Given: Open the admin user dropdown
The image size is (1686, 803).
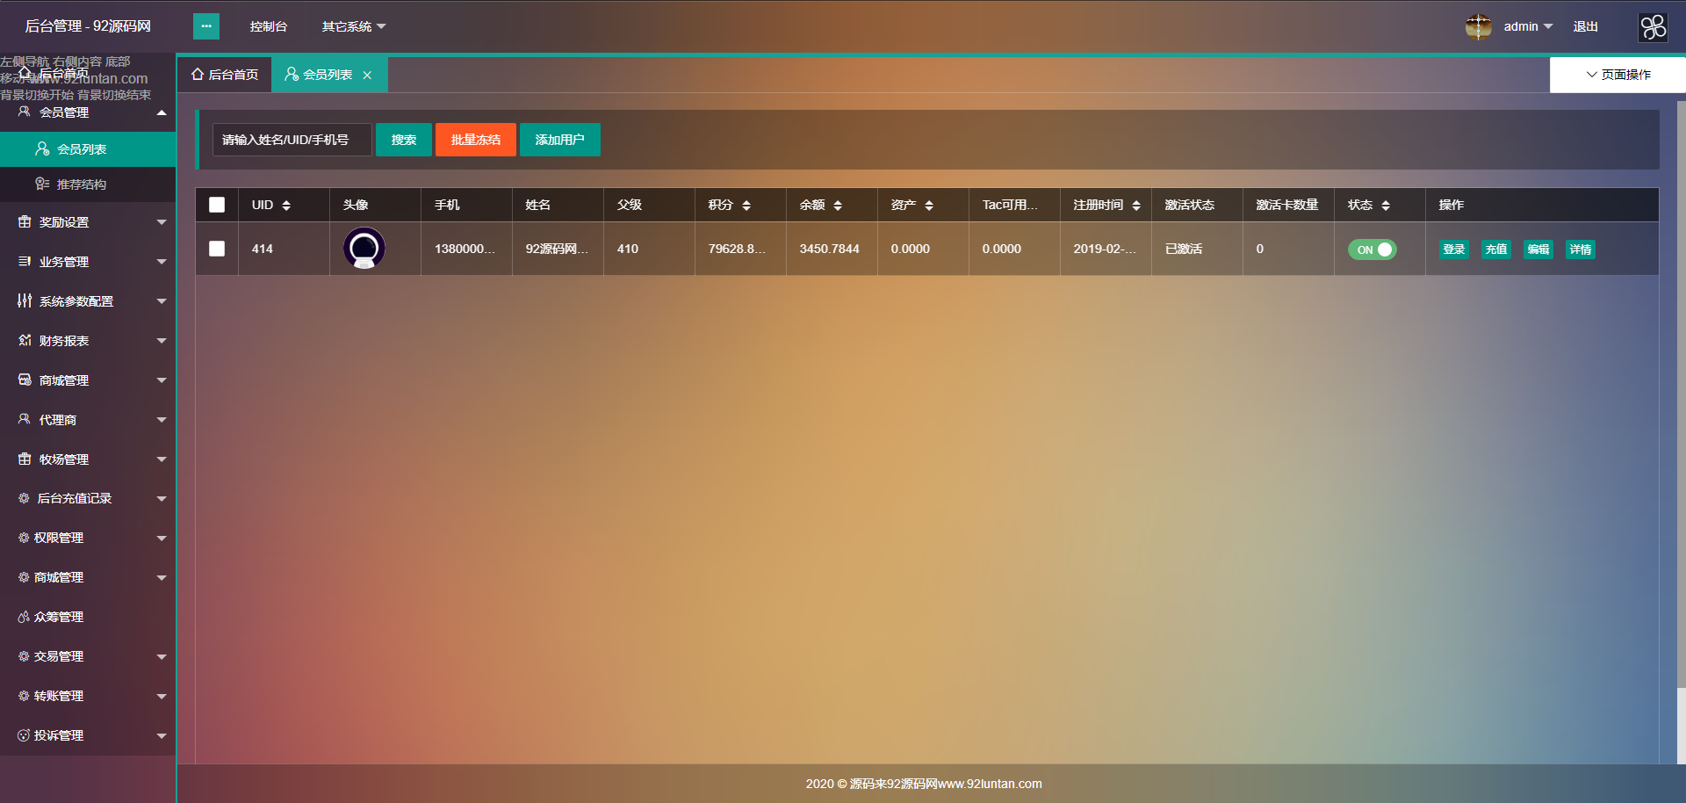Looking at the screenshot, I should (1528, 26).
